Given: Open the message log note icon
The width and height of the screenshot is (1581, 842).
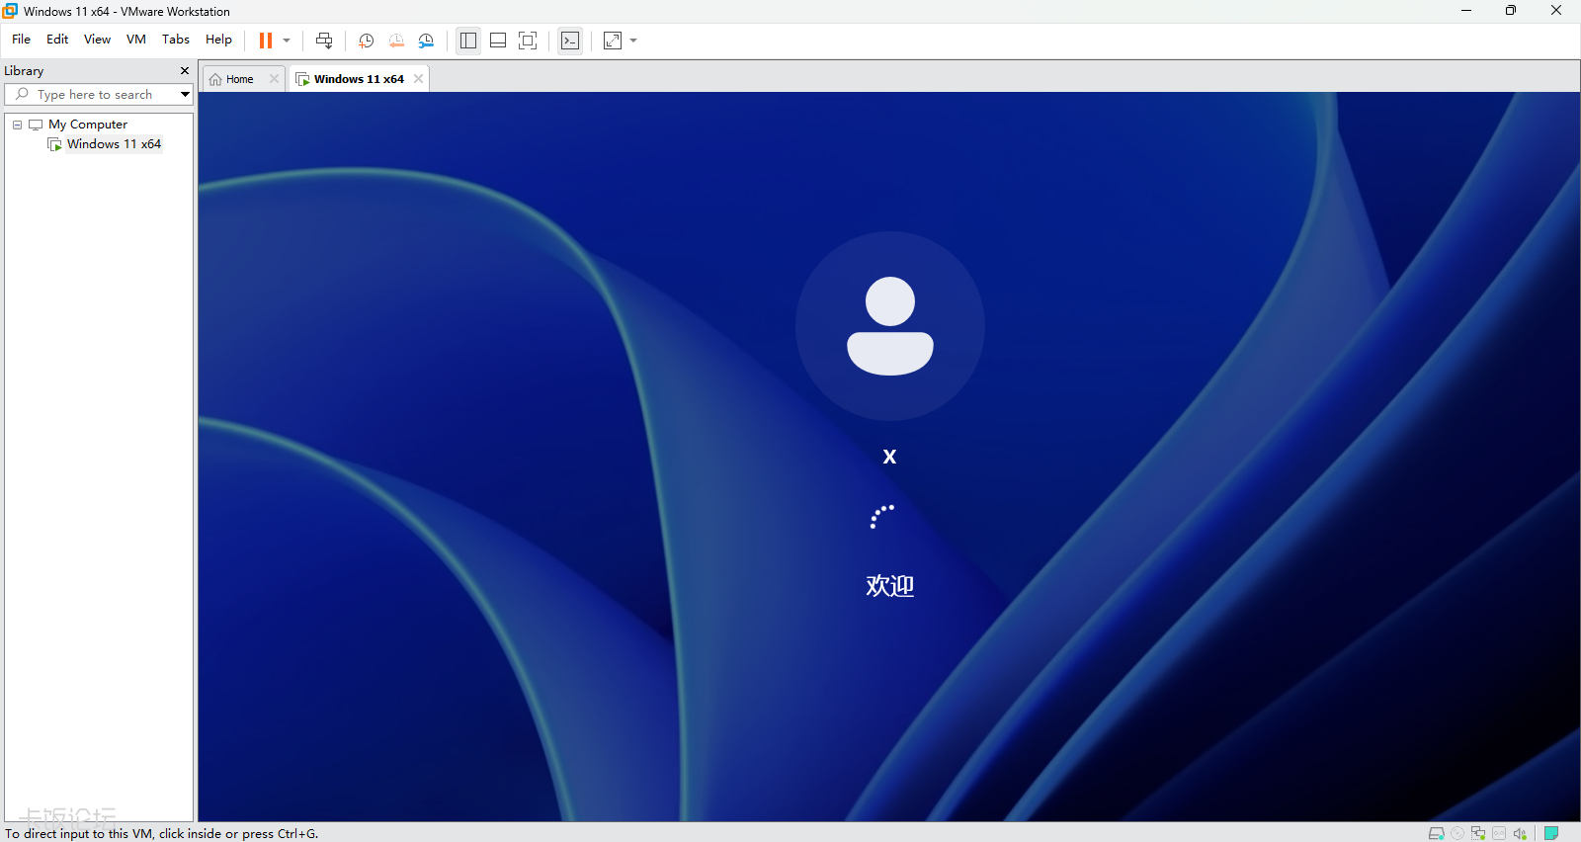Looking at the screenshot, I should [1551, 833].
